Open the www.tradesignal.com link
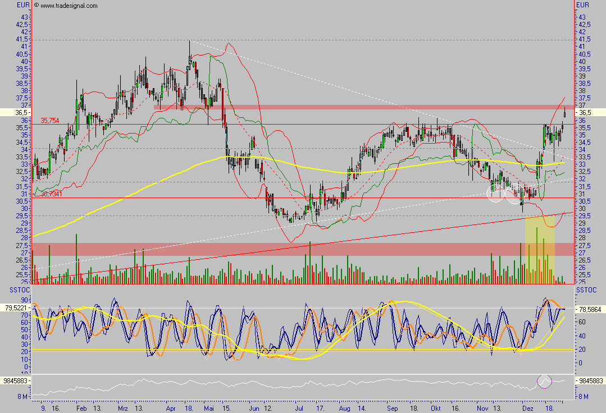This screenshot has width=606, height=413. [69, 6]
